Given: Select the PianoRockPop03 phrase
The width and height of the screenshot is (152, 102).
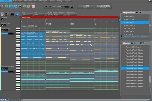Looking at the screenshot, I should [x=135, y=56].
